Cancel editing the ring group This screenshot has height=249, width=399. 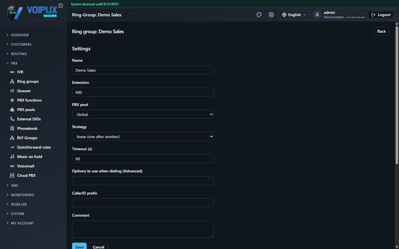(x=98, y=246)
